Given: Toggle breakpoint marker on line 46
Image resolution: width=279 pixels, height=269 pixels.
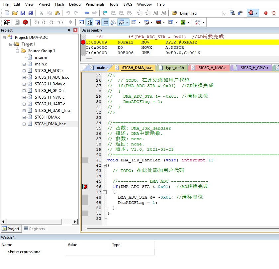Looking at the screenshot, I should tap(85, 187).
